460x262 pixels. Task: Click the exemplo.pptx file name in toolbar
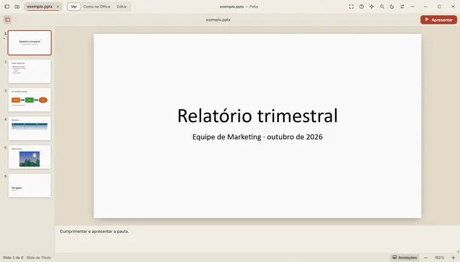[x=218, y=19]
